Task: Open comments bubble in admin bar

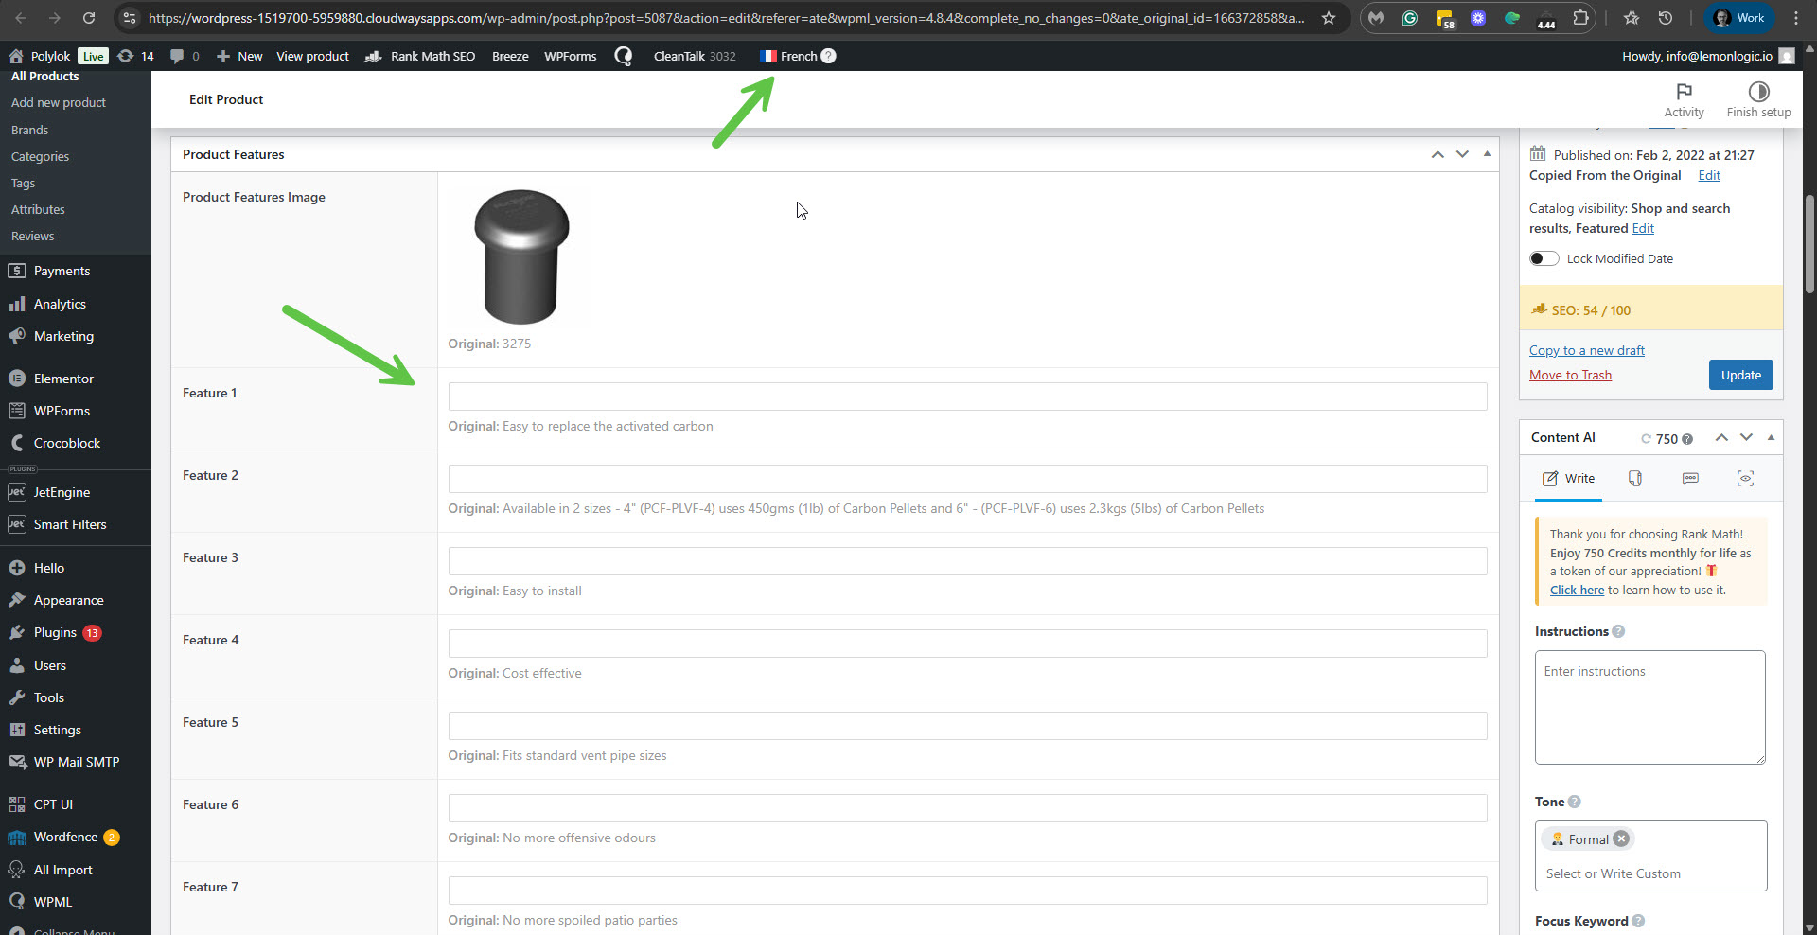Action: (x=184, y=56)
